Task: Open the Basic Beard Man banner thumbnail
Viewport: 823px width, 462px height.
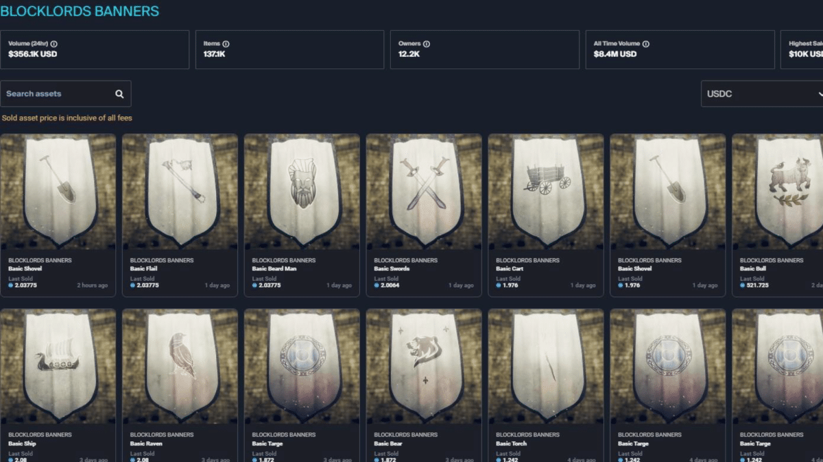Action: [x=302, y=192]
